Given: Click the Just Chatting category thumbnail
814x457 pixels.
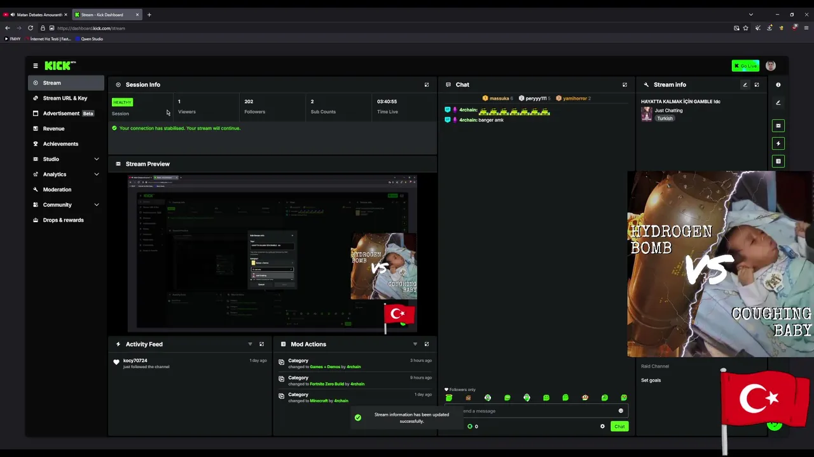Looking at the screenshot, I should (x=647, y=114).
